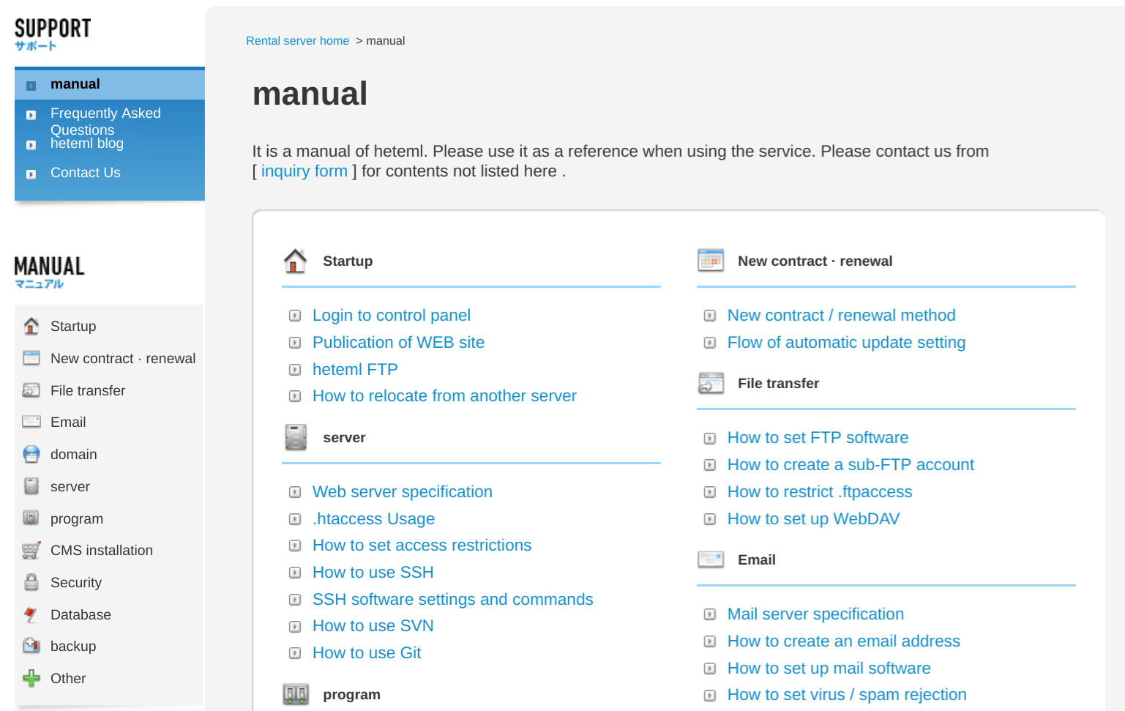Click arrow bullet next to How to set up WebDAV
Screen dimensions: 1125x711
click(x=710, y=519)
